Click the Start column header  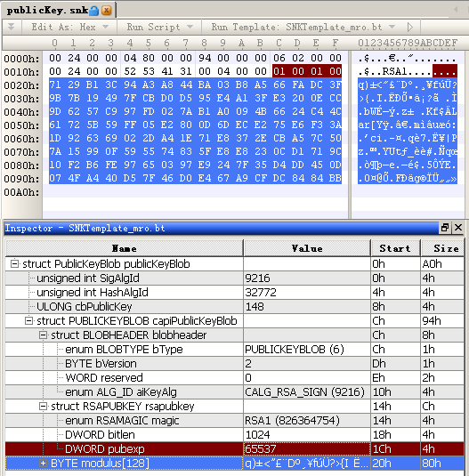coord(395,248)
